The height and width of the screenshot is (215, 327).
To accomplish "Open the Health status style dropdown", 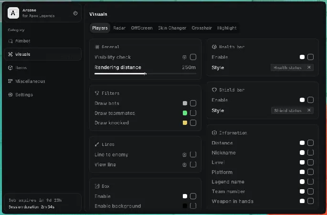I will tap(288, 68).
